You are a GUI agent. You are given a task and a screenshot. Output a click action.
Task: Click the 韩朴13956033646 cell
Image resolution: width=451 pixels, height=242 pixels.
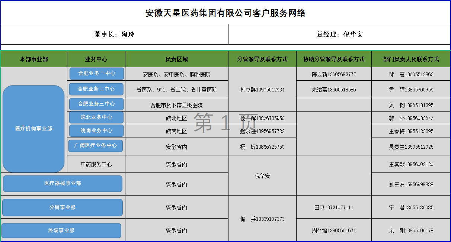point(411,118)
